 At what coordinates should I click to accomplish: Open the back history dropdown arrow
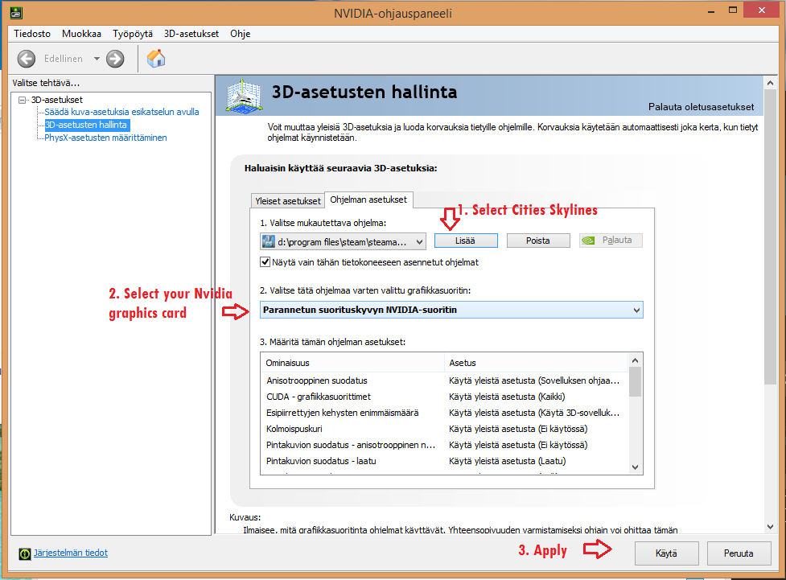tap(97, 59)
